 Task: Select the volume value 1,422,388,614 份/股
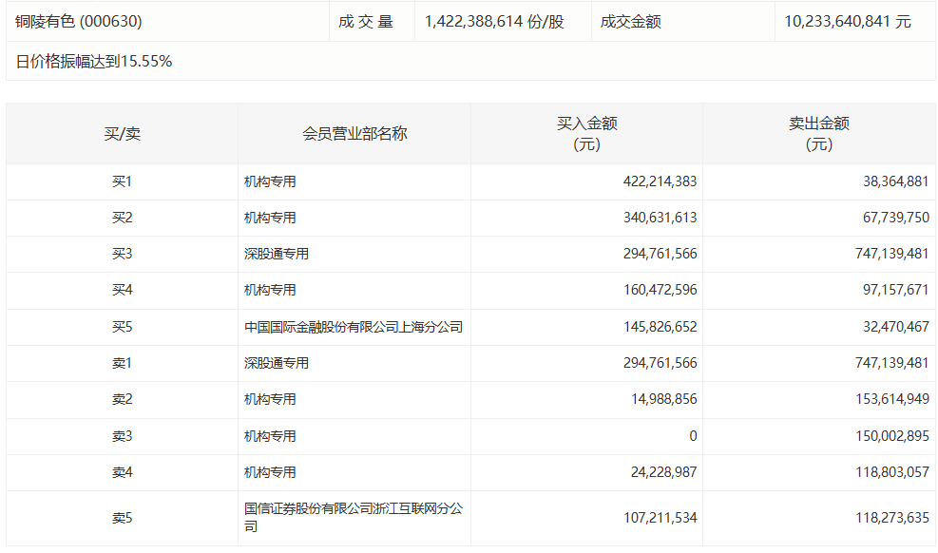point(494,21)
